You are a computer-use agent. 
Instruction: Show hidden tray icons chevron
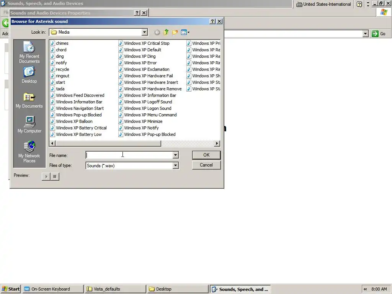365,289
